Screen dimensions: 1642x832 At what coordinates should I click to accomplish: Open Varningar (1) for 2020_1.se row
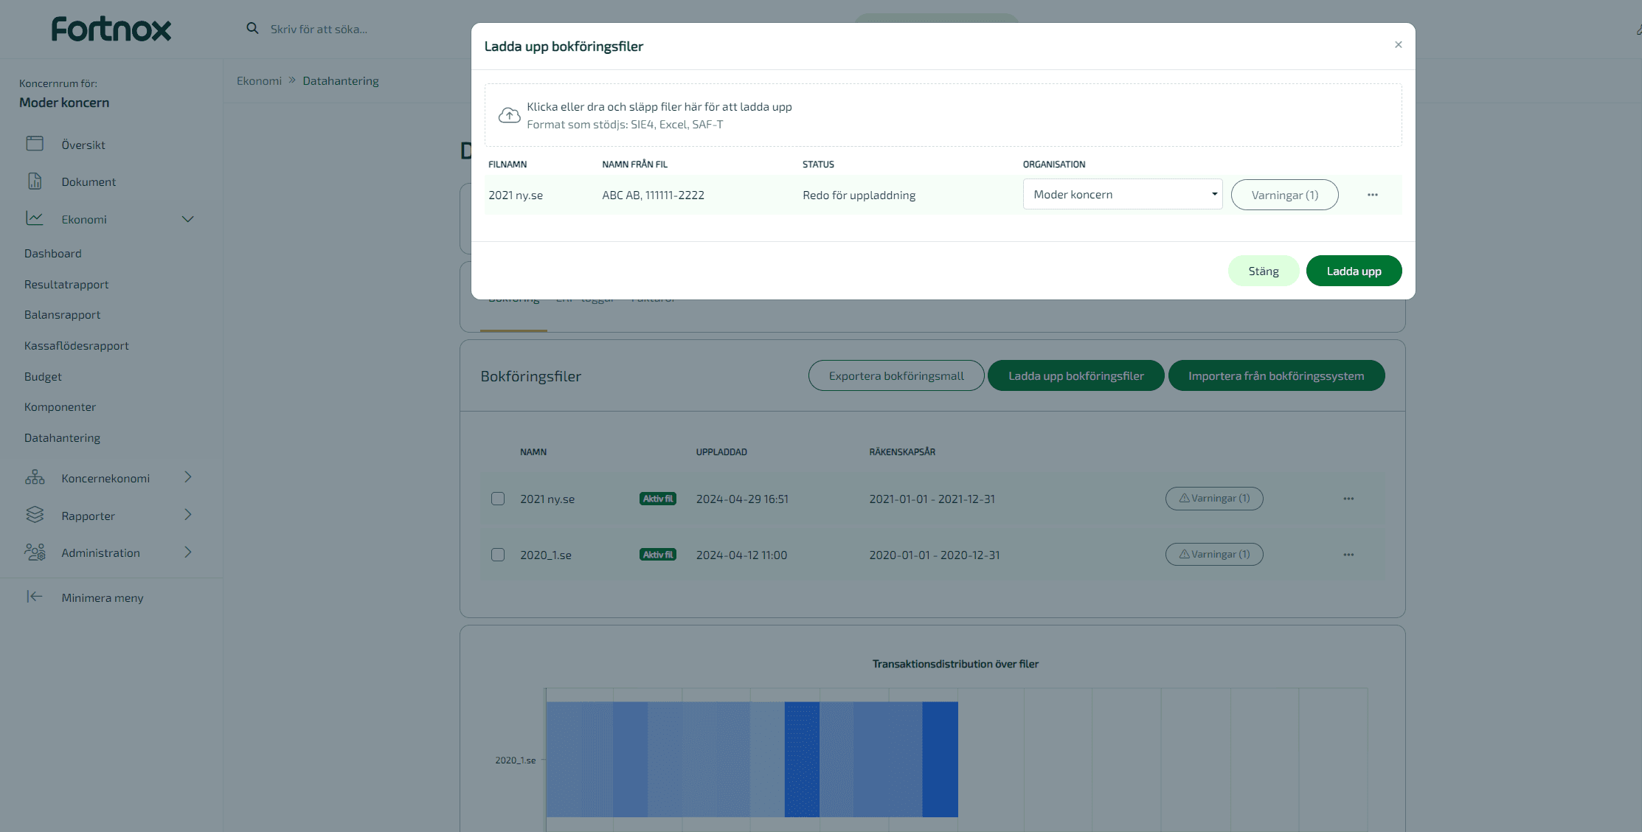click(x=1213, y=555)
